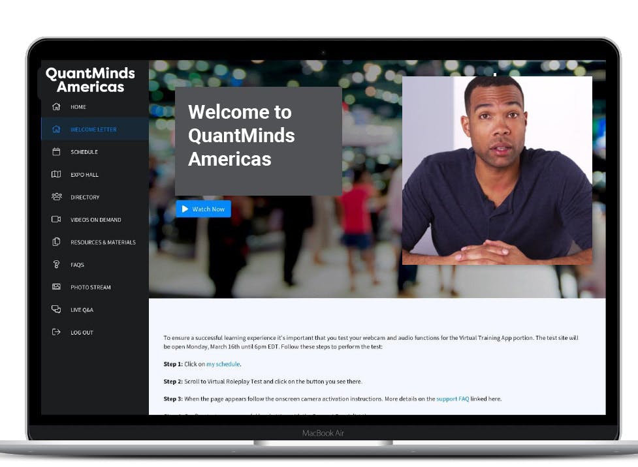Open the FAQS page
638x467 pixels.
pyautogui.click(x=77, y=265)
